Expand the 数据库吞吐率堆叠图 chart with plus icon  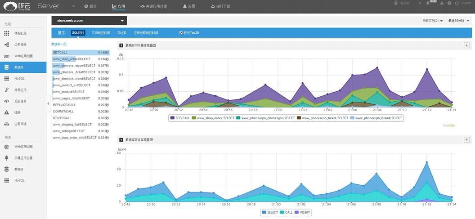point(466,140)
